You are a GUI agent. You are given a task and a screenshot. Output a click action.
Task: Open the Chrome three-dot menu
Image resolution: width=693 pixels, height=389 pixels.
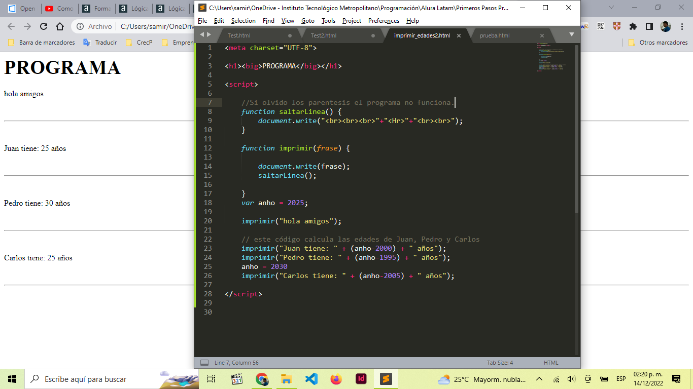point(681,26)
